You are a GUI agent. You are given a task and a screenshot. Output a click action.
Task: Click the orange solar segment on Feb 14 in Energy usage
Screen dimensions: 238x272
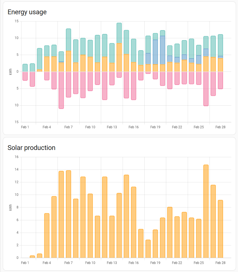coord(119,58)
